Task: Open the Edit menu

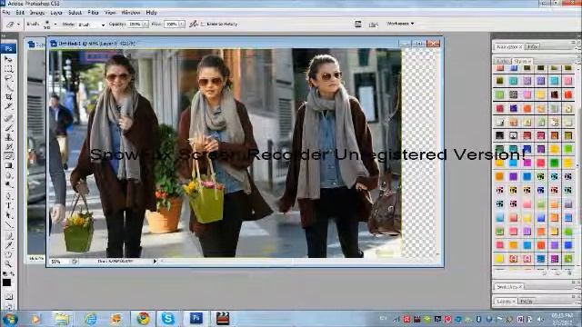Action: click(20, 13)
